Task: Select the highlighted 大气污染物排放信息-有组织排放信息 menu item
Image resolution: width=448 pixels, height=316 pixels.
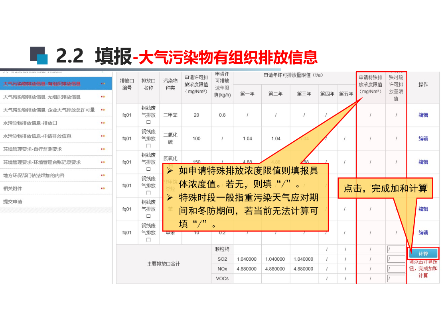Action: point(56,84)
